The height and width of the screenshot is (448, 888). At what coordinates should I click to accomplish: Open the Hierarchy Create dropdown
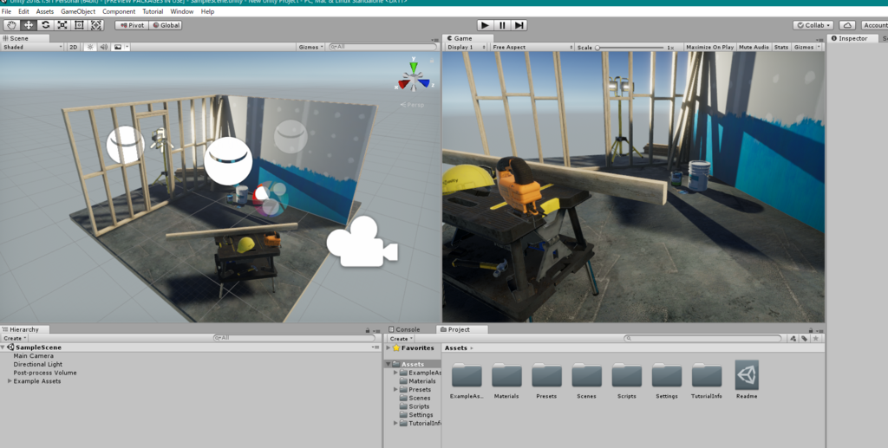point(15,338)
